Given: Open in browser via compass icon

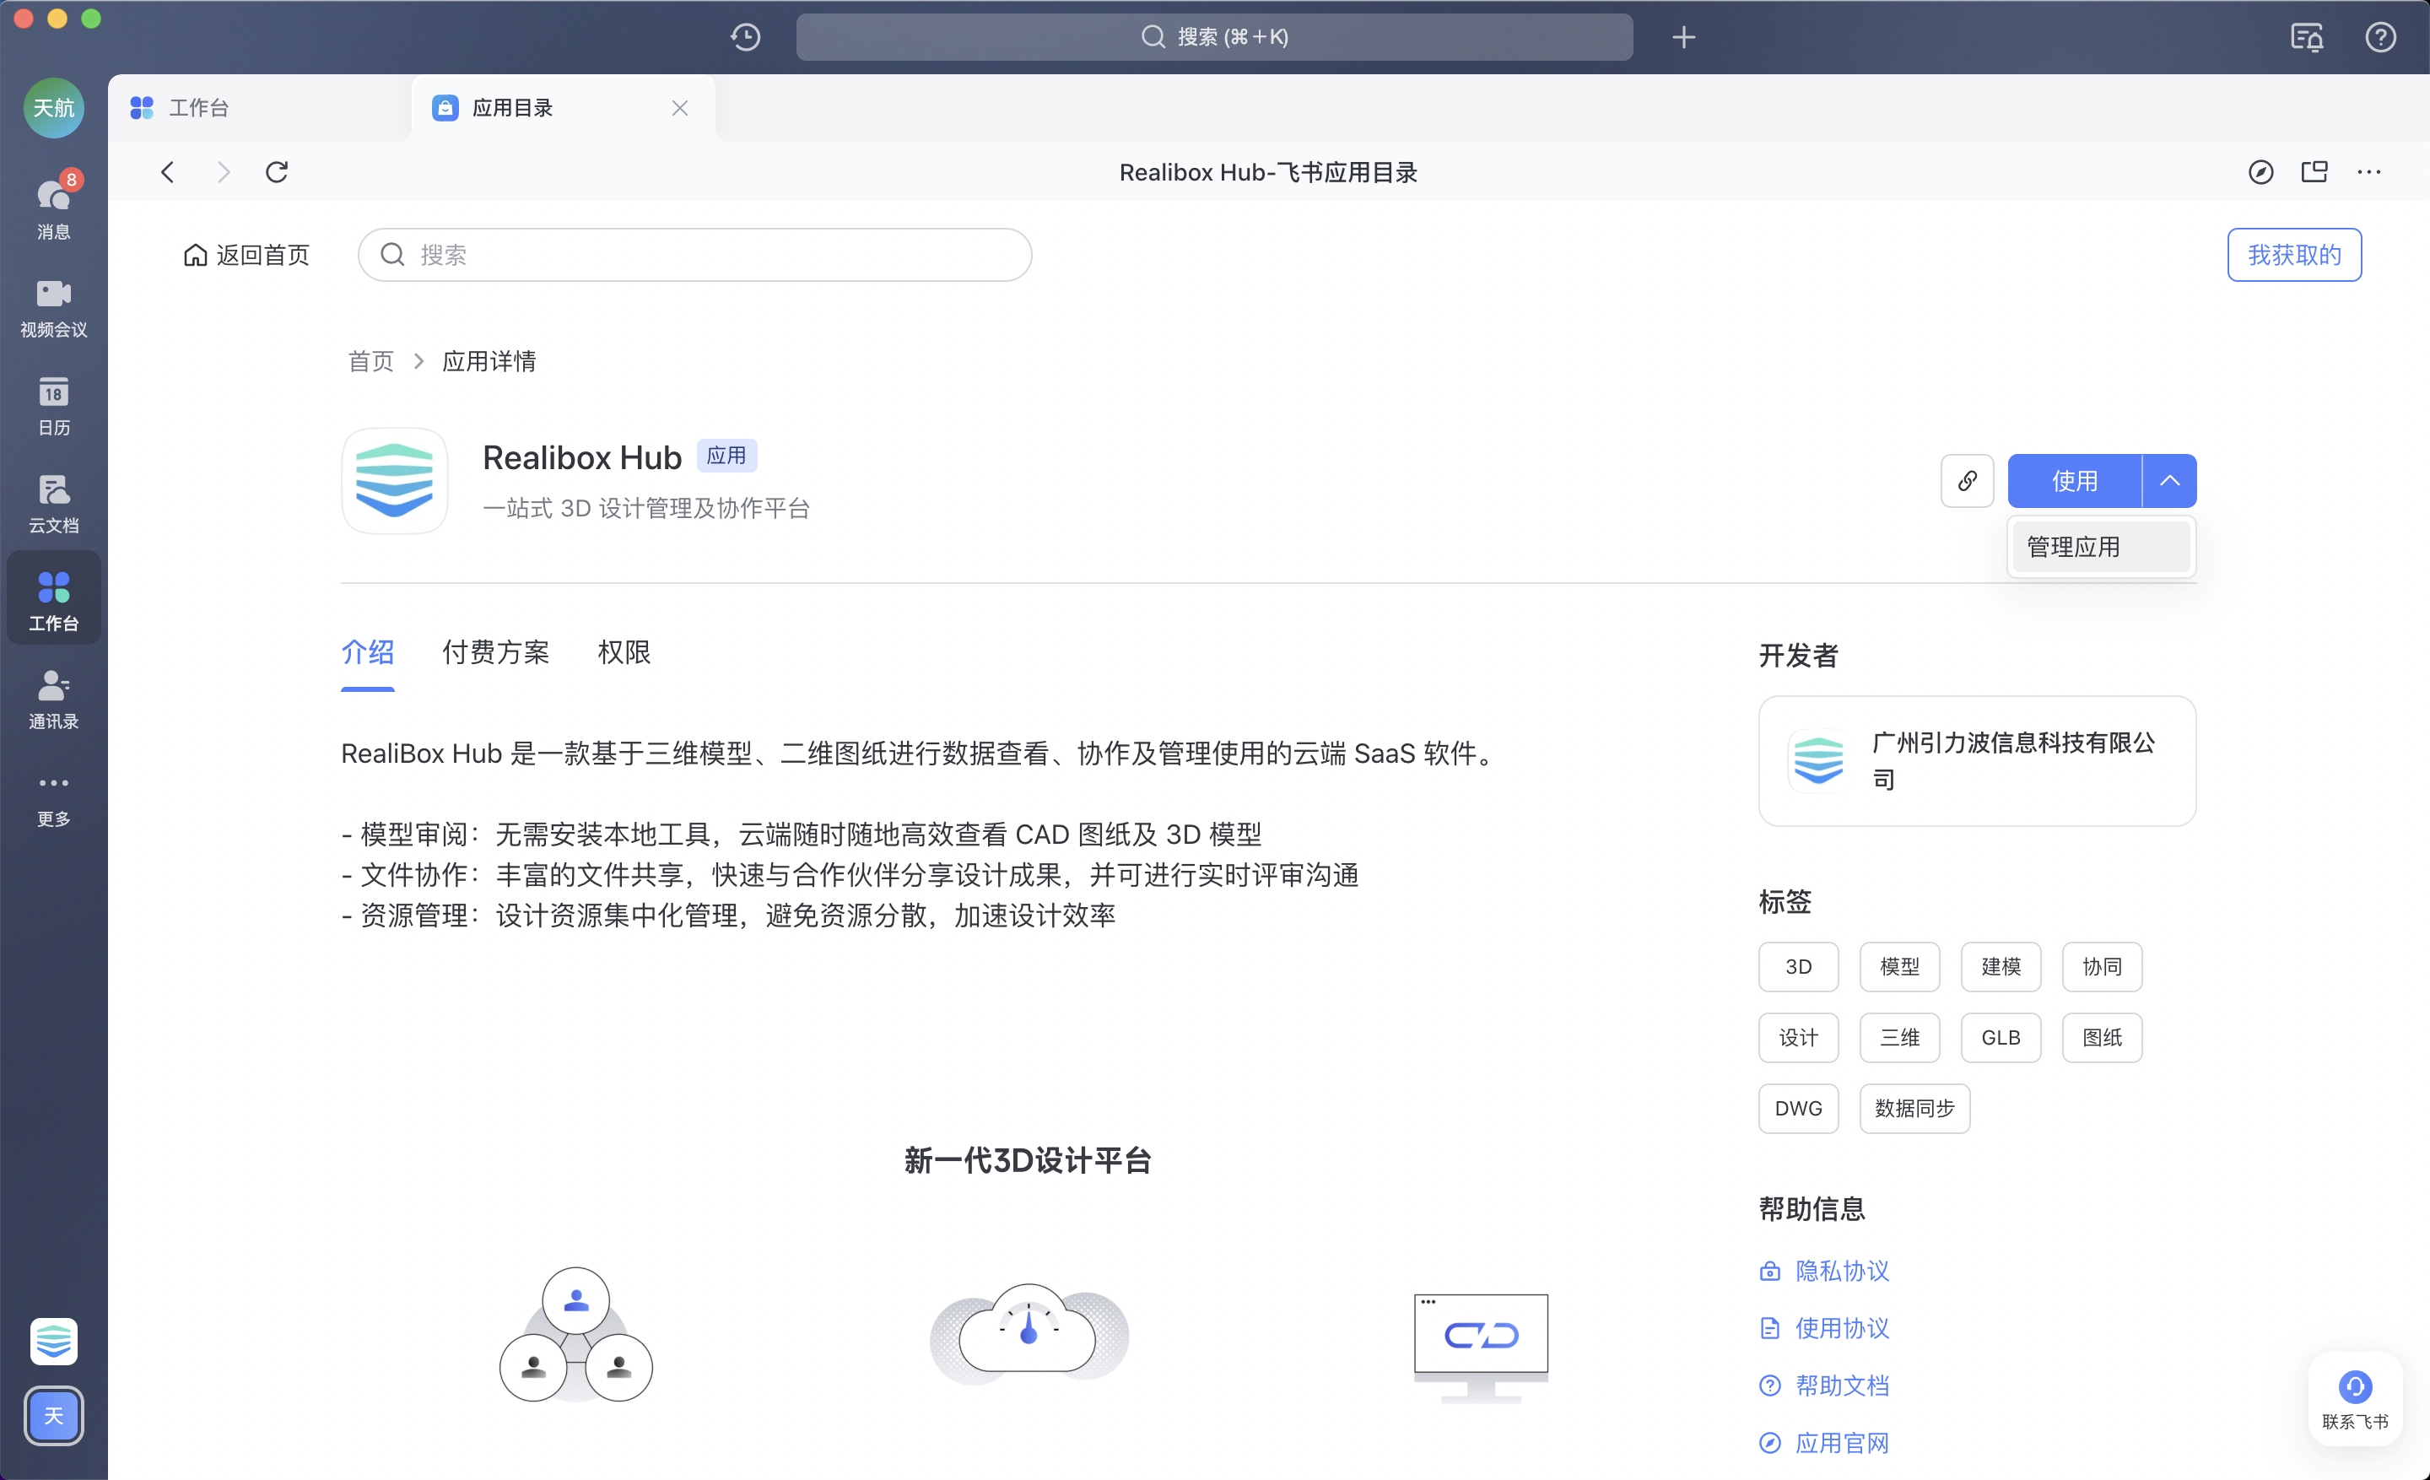Looking at the screenshot, I should pos(2260,171).
